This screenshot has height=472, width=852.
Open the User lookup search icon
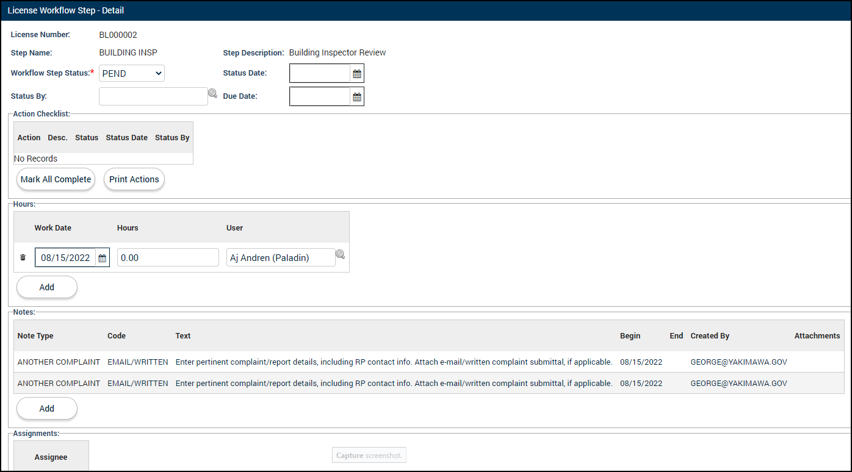click(x=340, y=254)
